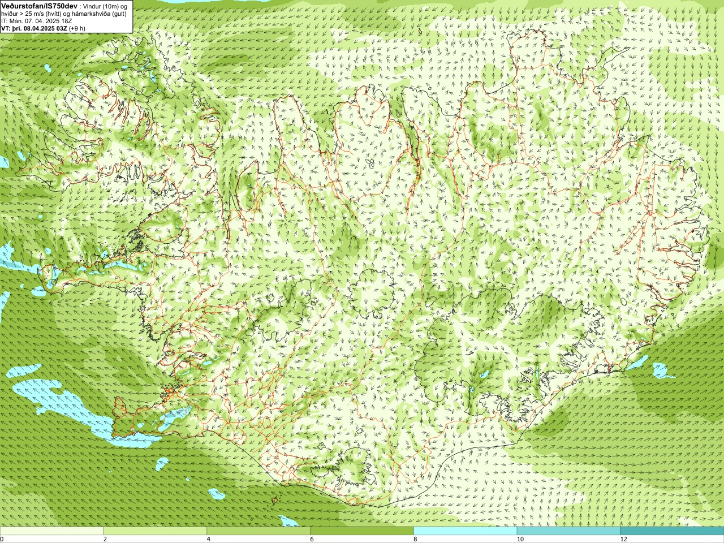Image resolution: width=724 pixels, height=543 pixels.
Task: Click the '6' tick label on the scale
Action: 312,539
